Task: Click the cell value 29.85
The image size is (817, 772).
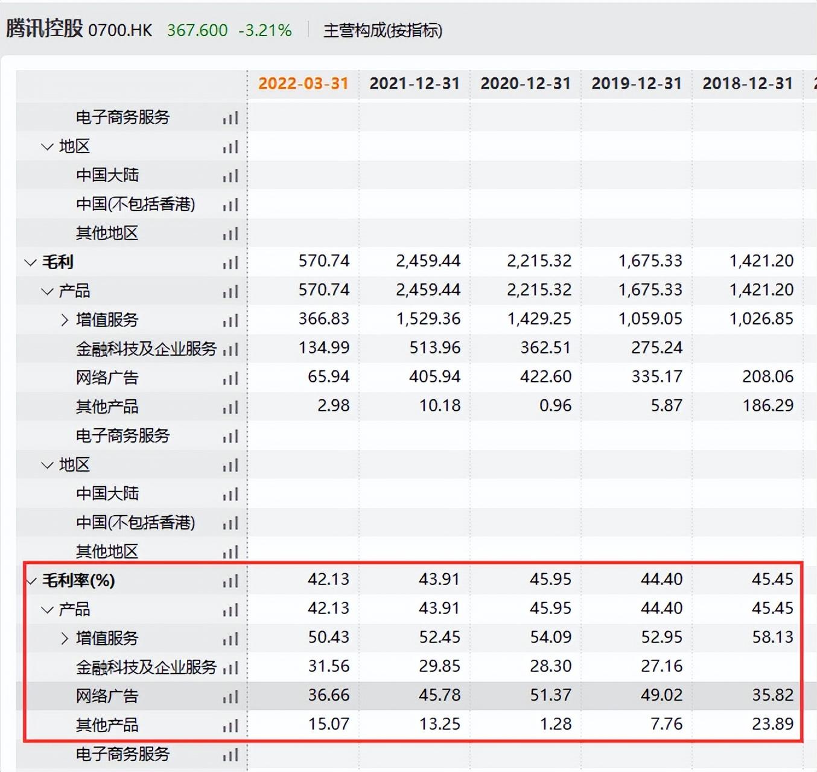Action: coord(439,666)
